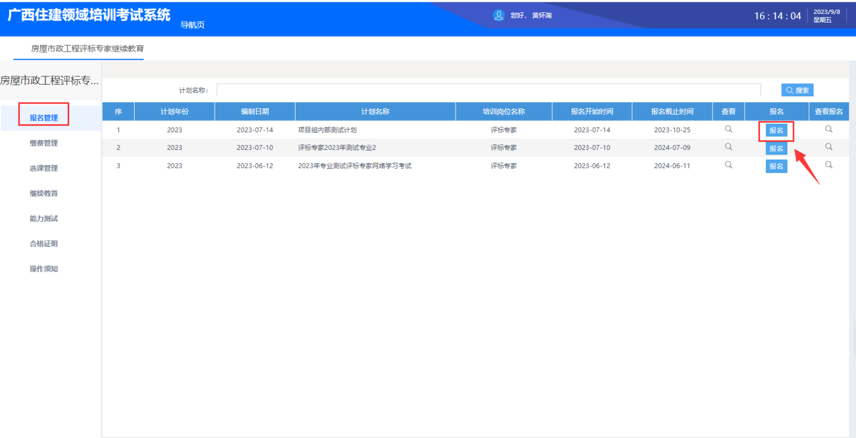Click 报名 button for 项目组内部测试计划
Viewport: 856px width, 438px height.
click(776, 131)
